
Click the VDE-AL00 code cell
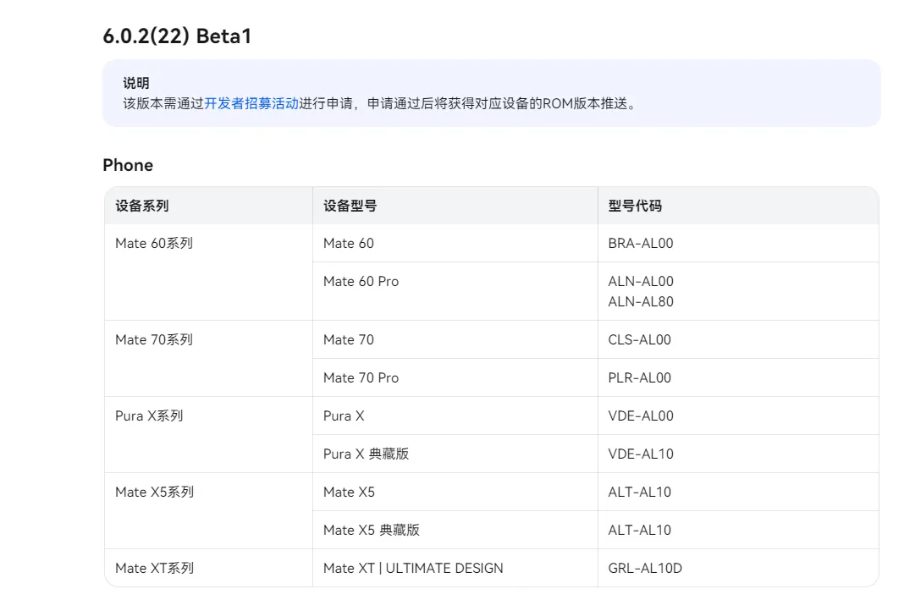pyautogui.click(x=738, y=416)
